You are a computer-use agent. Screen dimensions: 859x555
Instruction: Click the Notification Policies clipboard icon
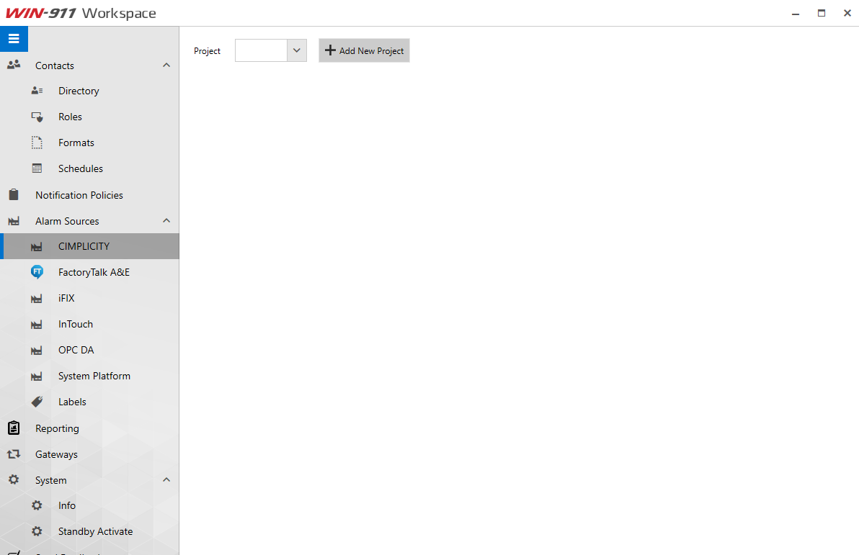point(14,194)
